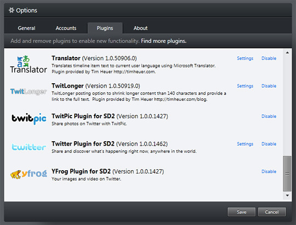Click the YFrog Plugin for SD2 title
The height and width of the screenshot is (225, 296).
(107, 171)
